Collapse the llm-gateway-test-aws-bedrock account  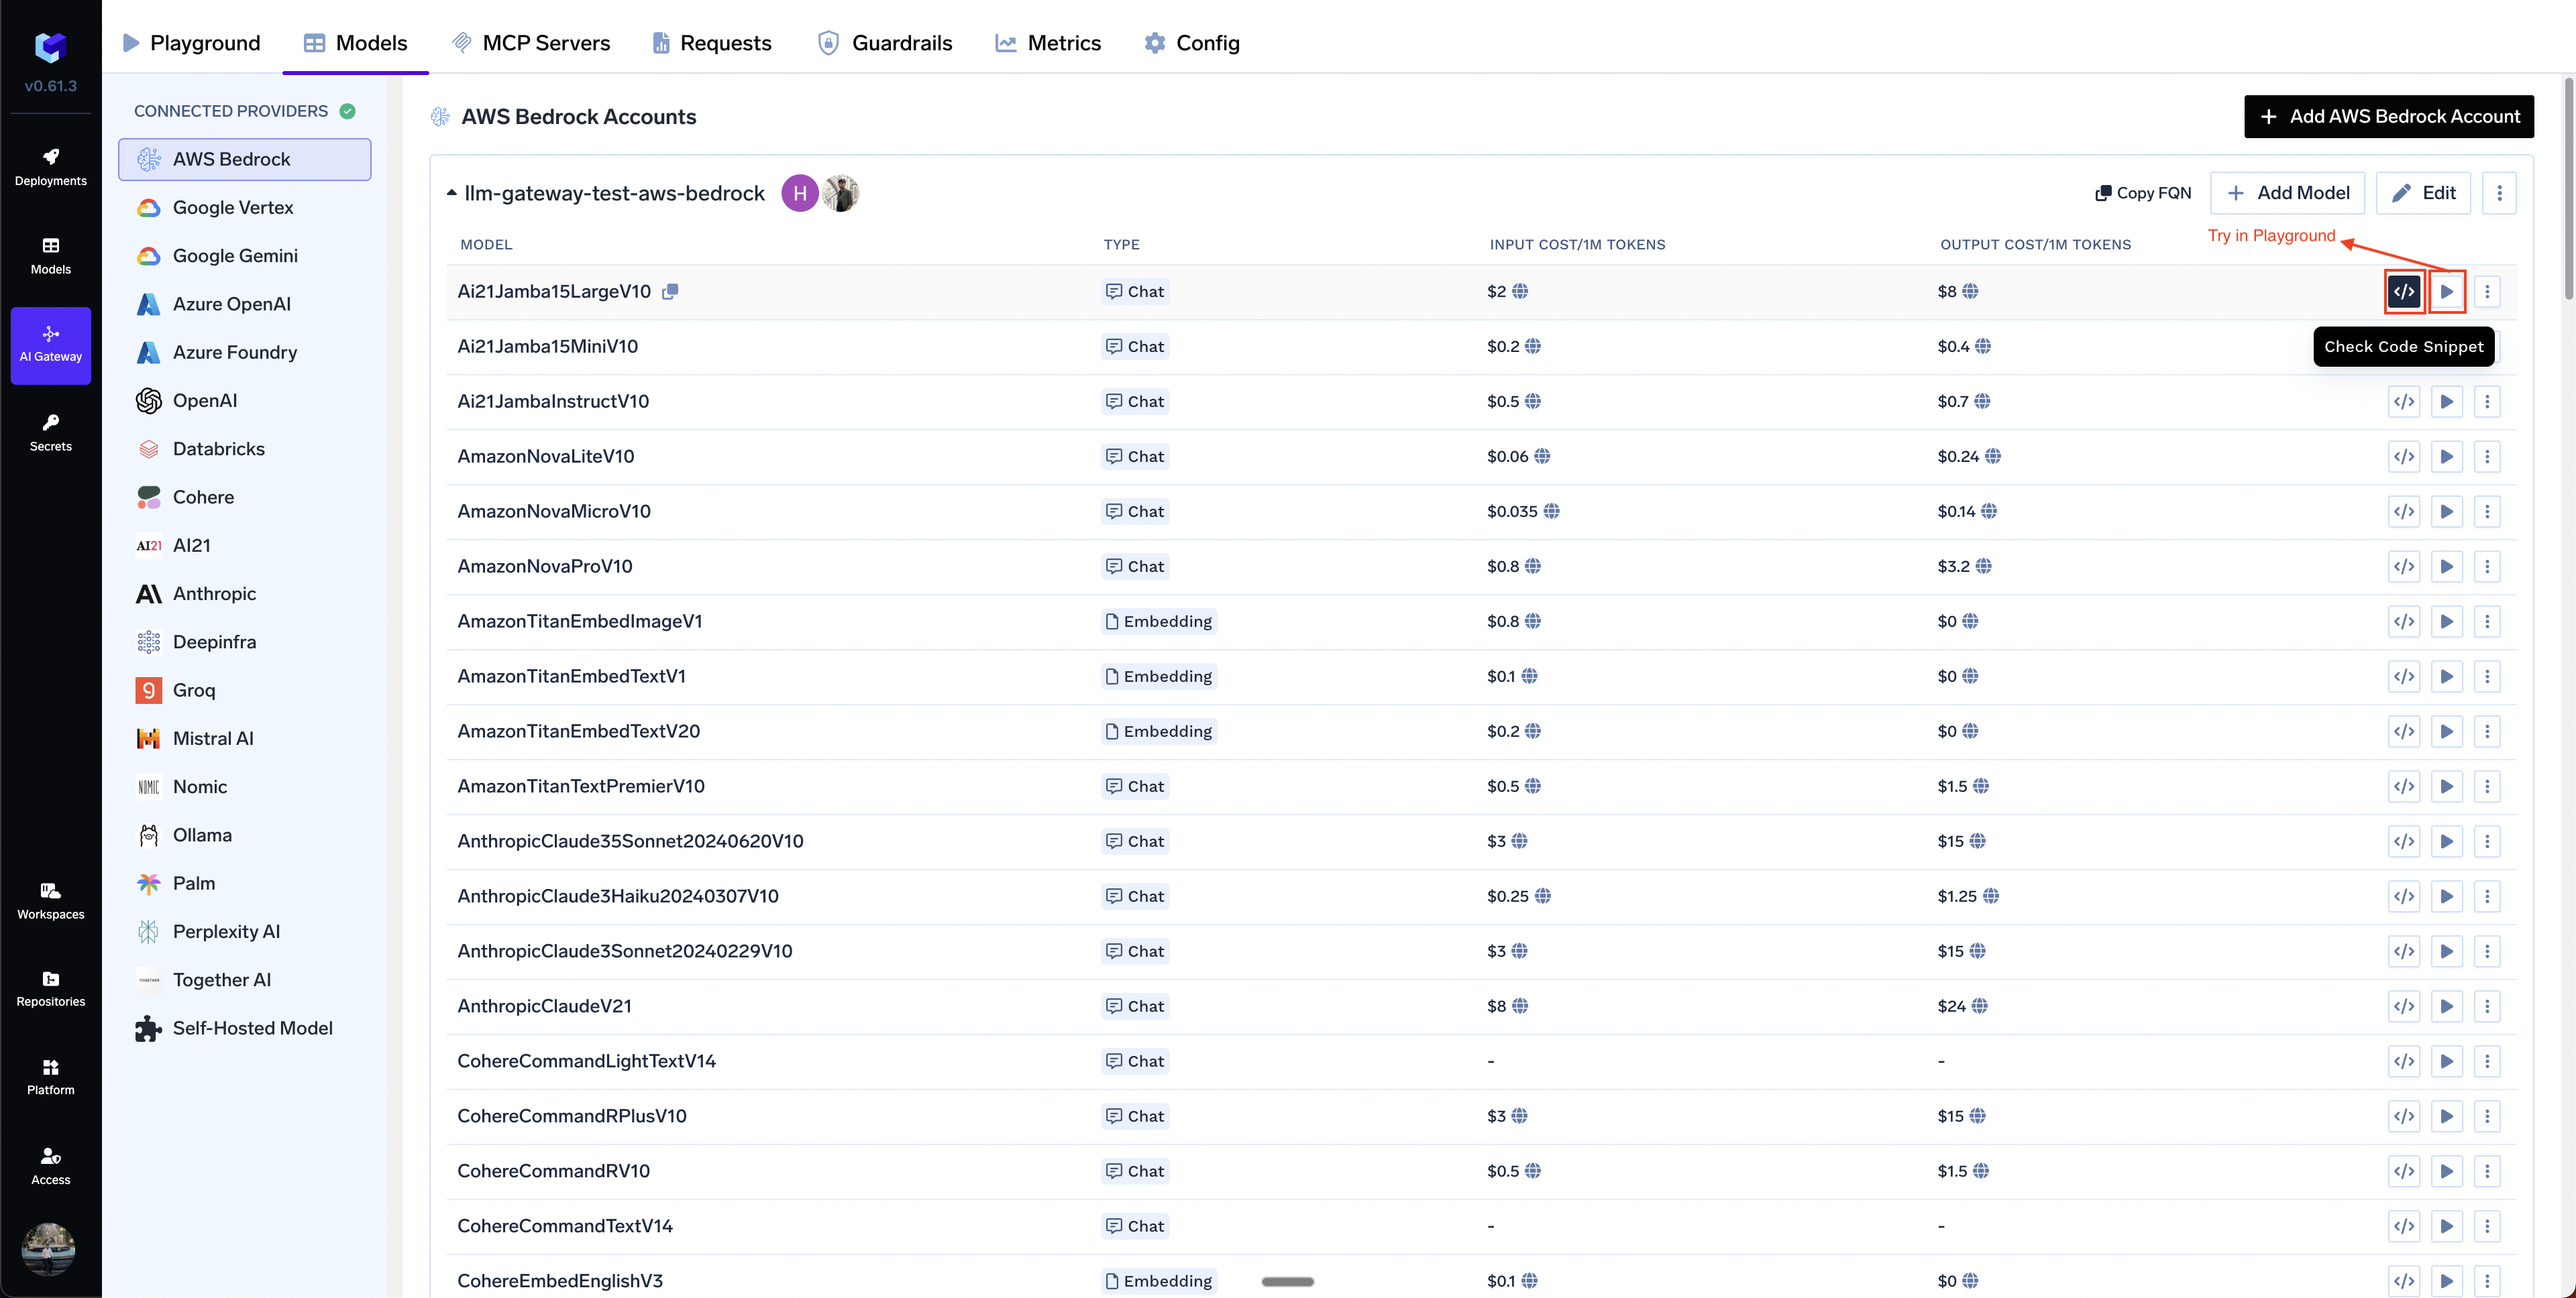tap(452, 193)
